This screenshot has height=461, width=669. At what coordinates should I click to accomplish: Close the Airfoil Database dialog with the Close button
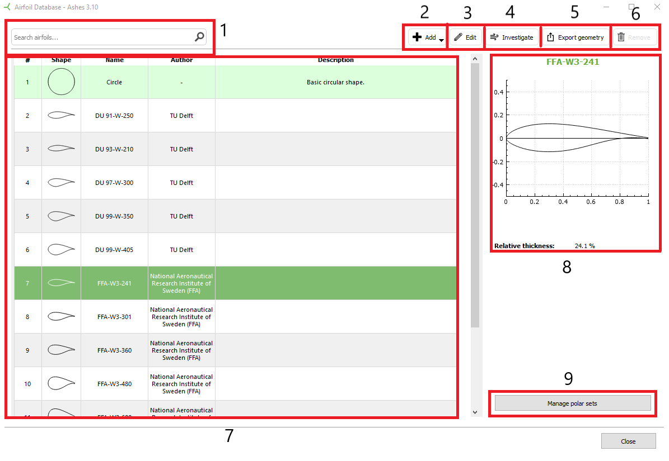[x=628, y=441]
